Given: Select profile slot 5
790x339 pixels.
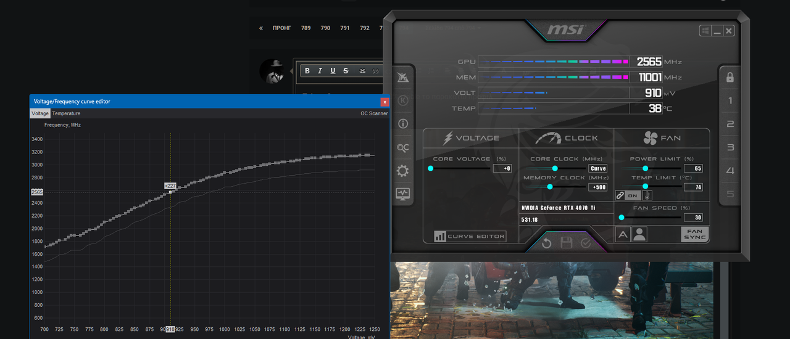Looking at the screenshot, I should tap(730, 194).
